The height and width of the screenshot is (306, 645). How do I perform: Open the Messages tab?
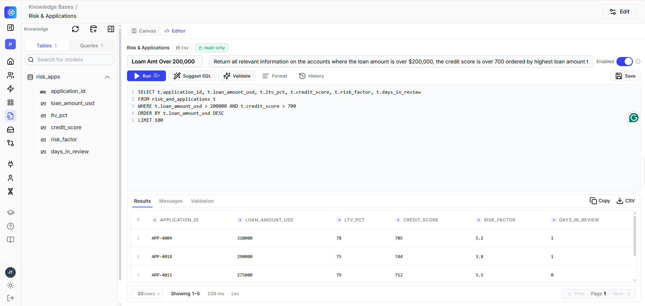coord(171,201)
